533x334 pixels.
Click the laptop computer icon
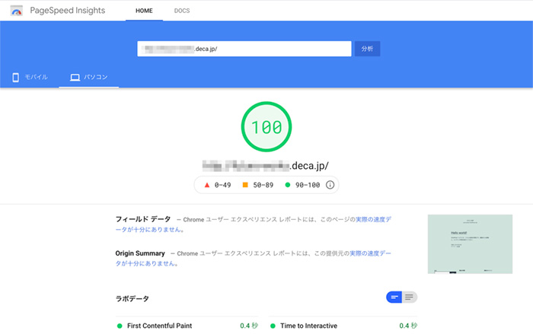click(x=75, y=78)
